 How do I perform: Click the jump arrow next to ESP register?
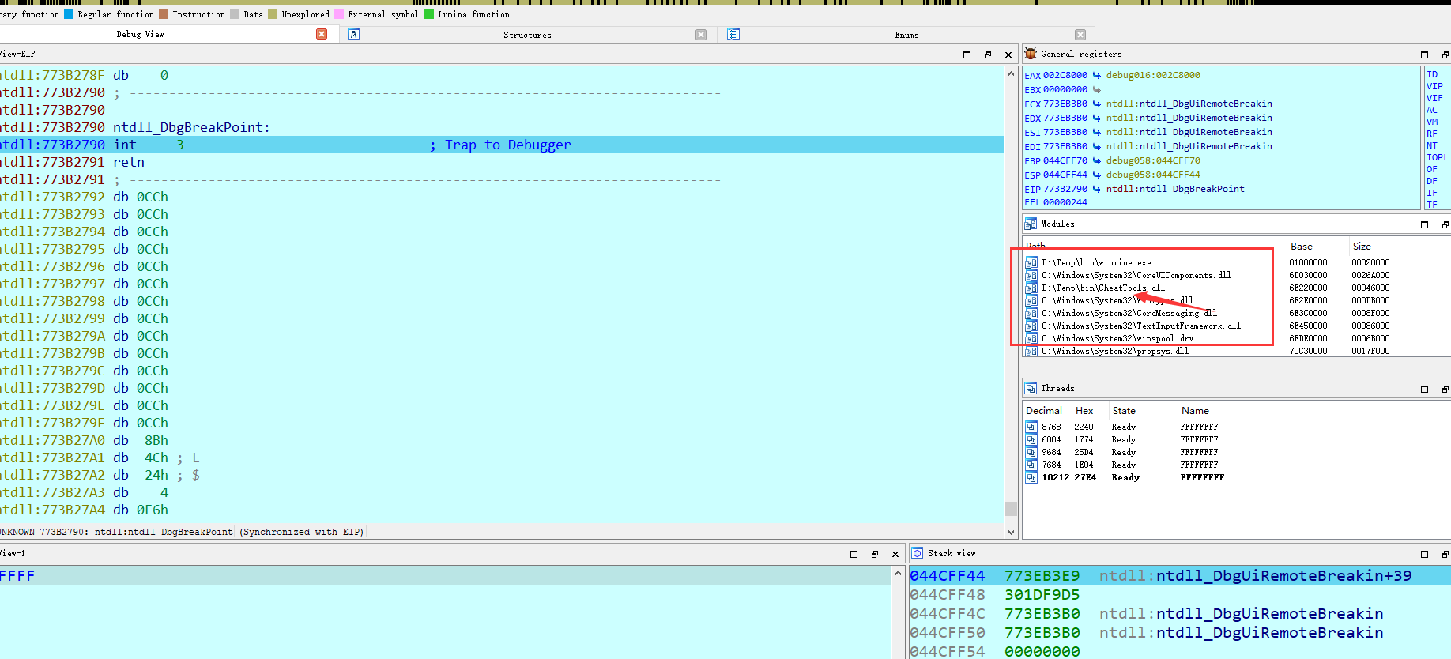point(1097,175)
